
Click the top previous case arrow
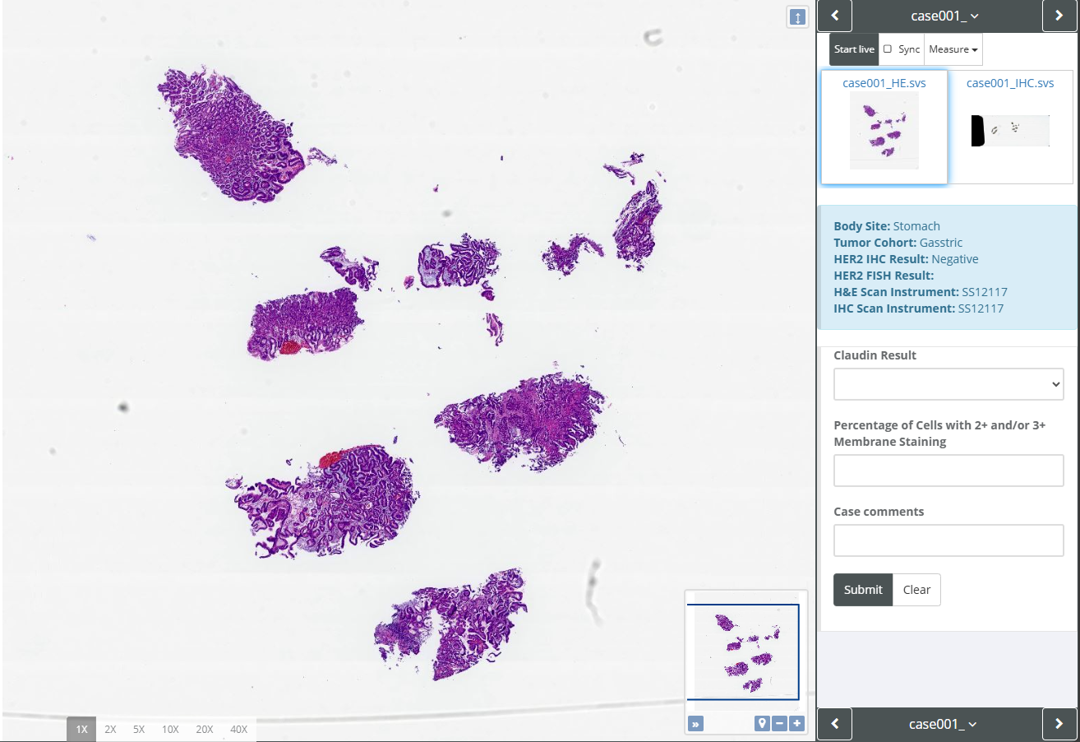tap(835, 16)
